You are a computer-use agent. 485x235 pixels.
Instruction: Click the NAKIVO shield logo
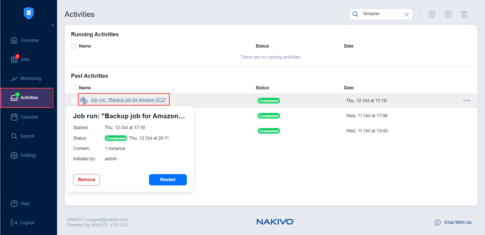(29, 13)
